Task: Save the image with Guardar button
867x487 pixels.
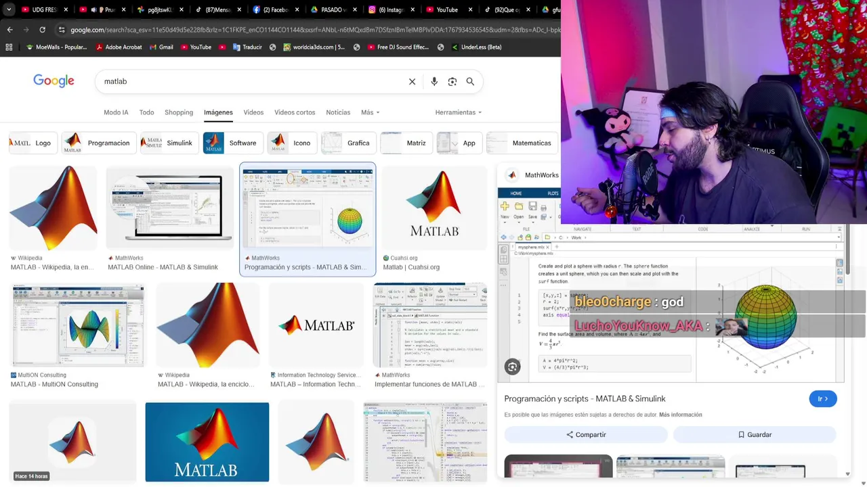Action: pos(755,435)
